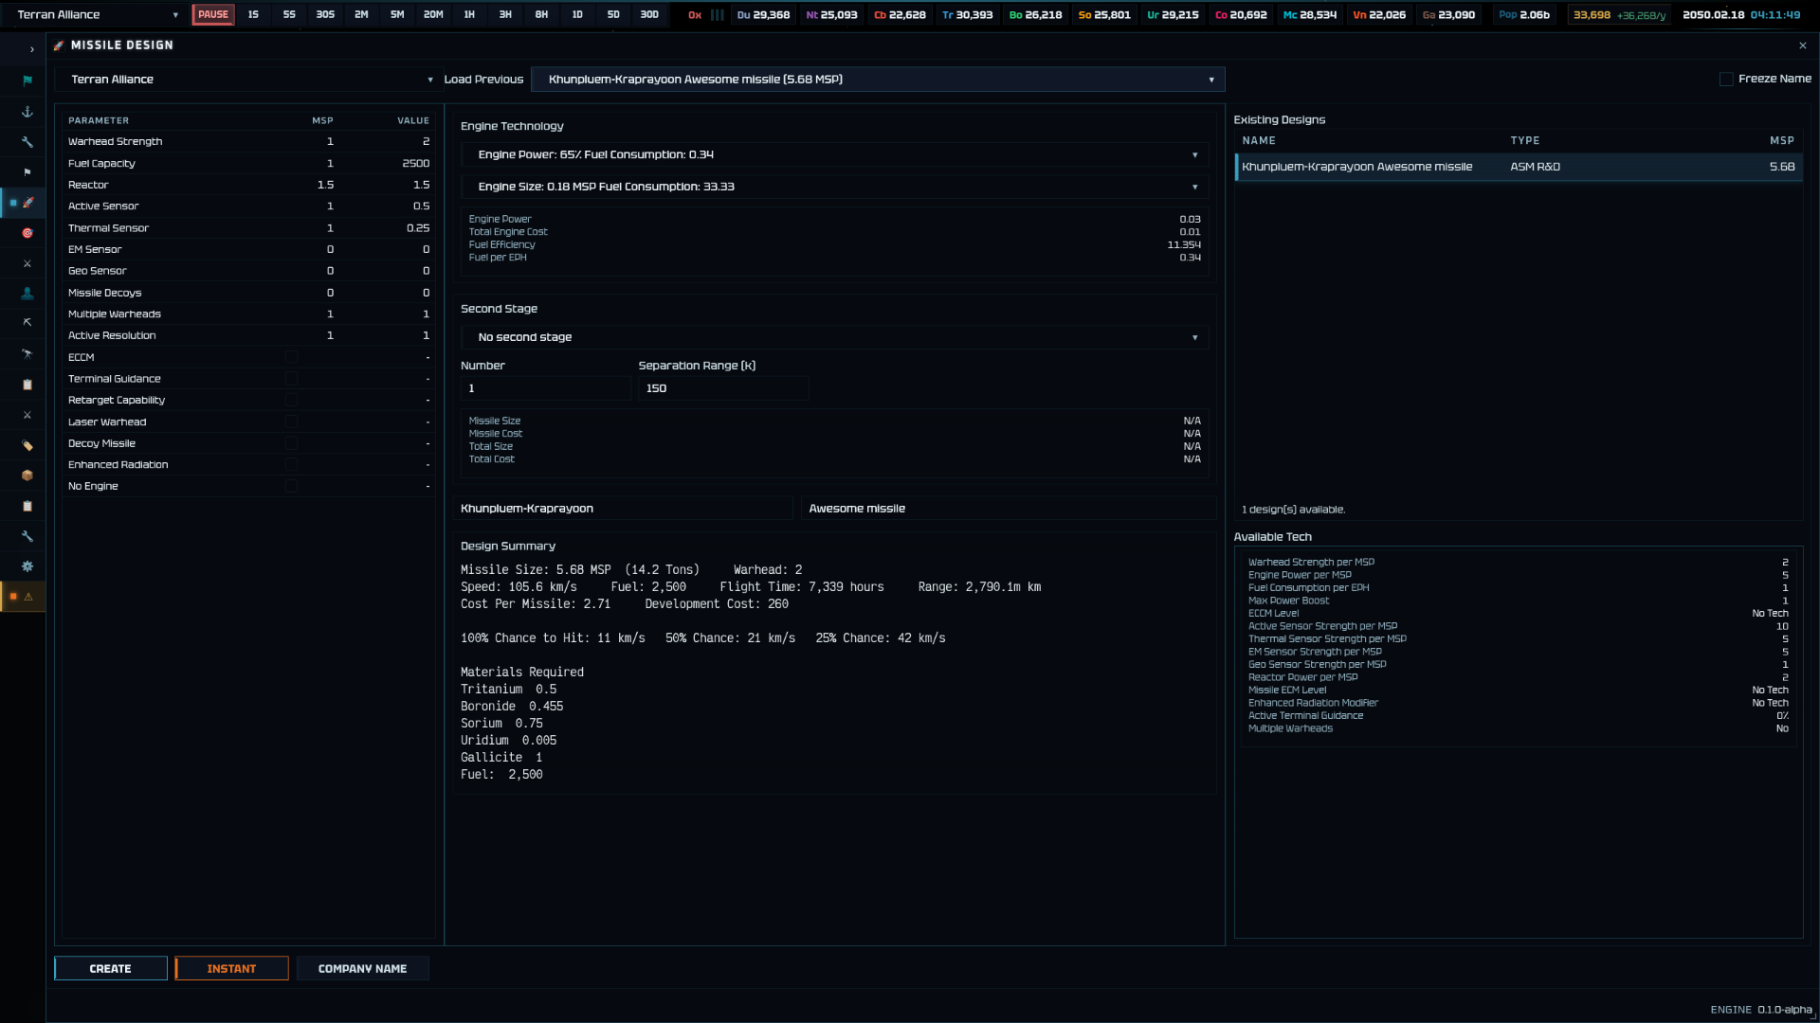Viewport: 1820px width, 1023px height.
Task: Open the pickaxe mining sidebar icon
Action: coord(27,324)
